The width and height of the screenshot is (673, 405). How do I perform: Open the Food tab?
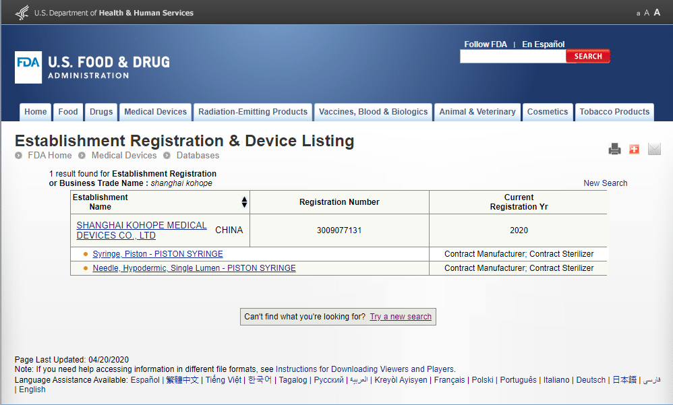pyautogui.click(x=68, y=112)
